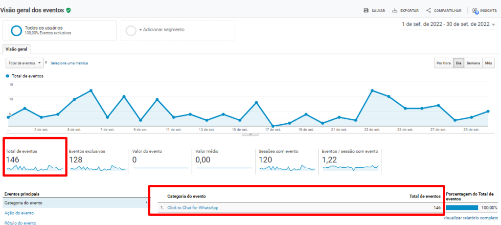Collapse the chart using the handle below it

[x=250, y=134]
